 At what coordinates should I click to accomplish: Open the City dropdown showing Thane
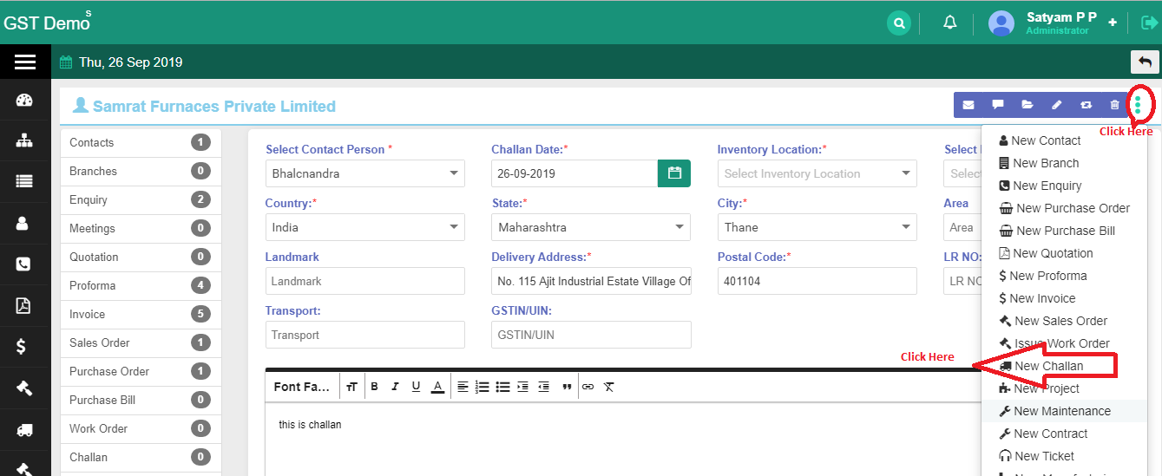(817, 227)
